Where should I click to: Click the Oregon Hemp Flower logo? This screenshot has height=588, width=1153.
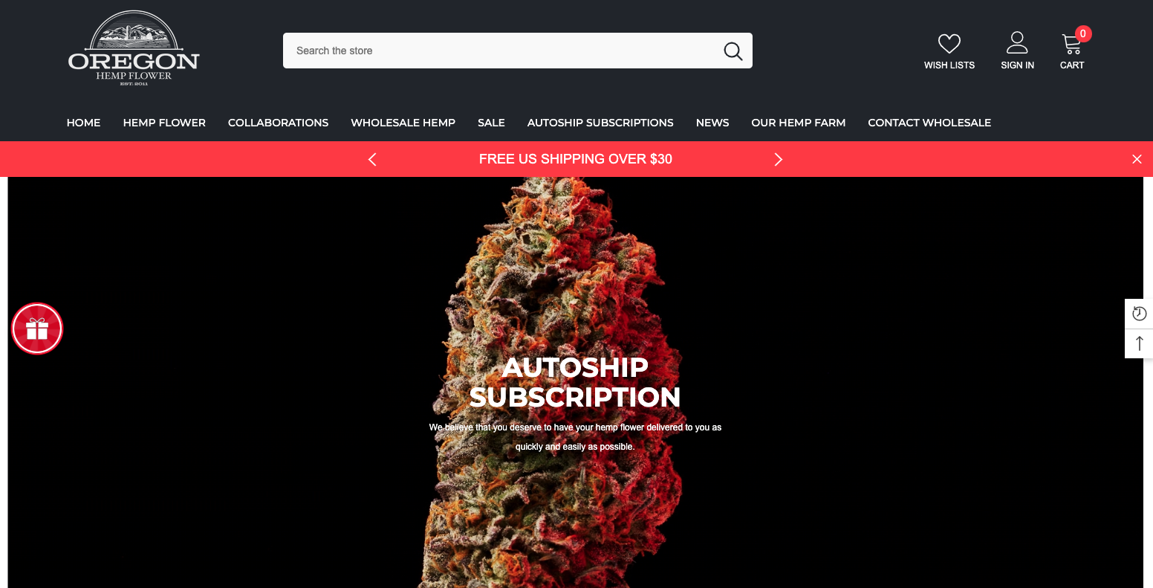click(134, 48)
